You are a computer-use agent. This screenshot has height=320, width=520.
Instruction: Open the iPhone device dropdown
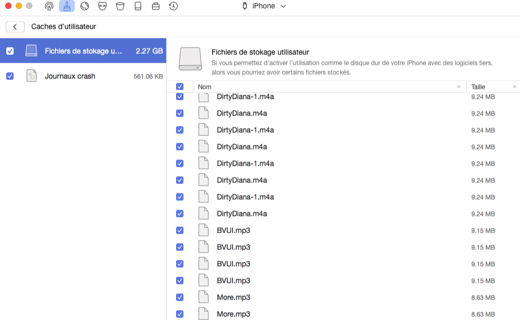pos(264,6)
